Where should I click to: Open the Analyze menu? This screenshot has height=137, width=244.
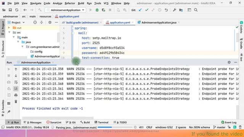[58, 3]
